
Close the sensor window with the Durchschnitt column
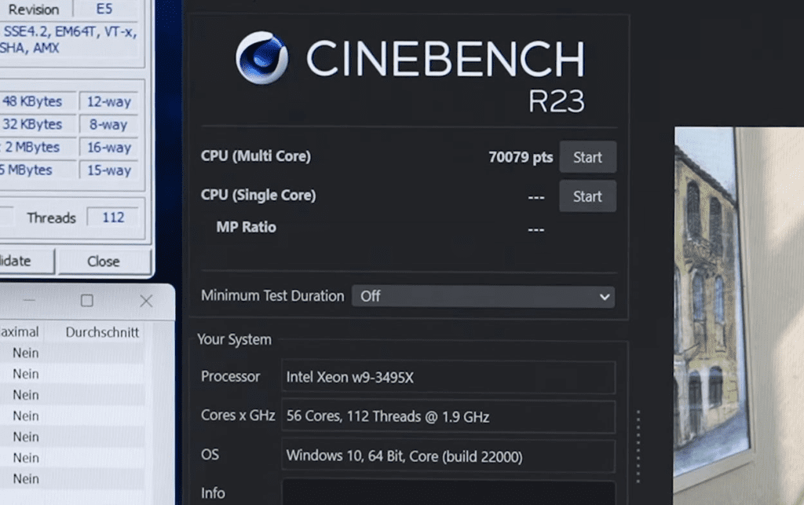tap(146, 301)
